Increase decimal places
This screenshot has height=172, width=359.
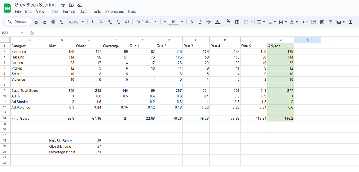(x=118, y=22)
